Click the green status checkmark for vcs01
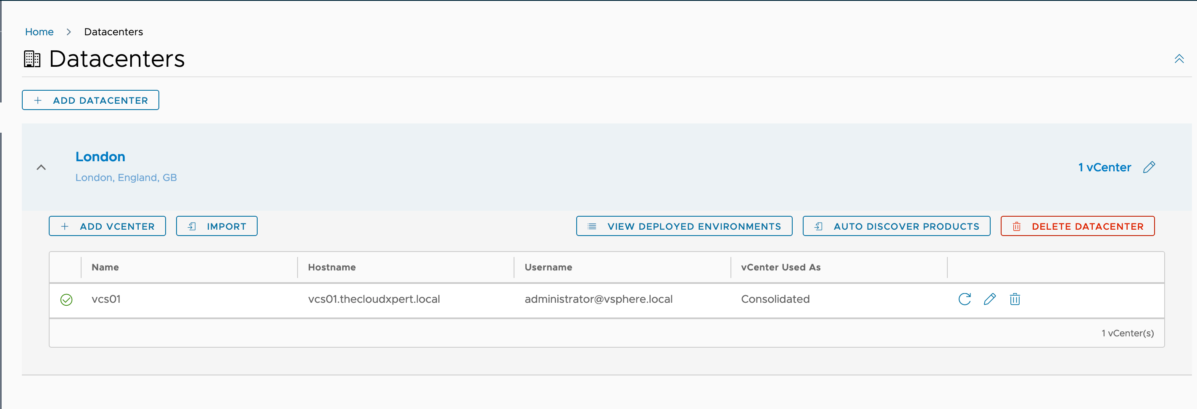 click(66, 300)
